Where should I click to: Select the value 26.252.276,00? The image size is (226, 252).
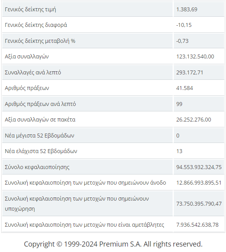(194, 120)
